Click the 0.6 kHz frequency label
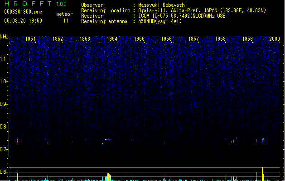This screenshot has height=181, width=285. [x=4, y=172]
